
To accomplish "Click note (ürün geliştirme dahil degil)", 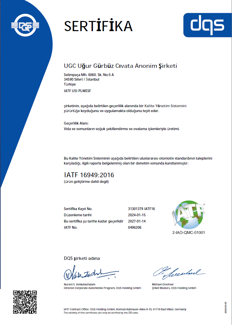I will 86,182.
